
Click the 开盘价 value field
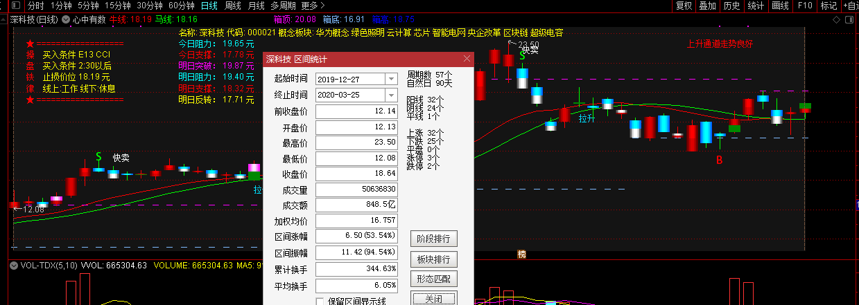pyautogui.click(x=356, y=127)
